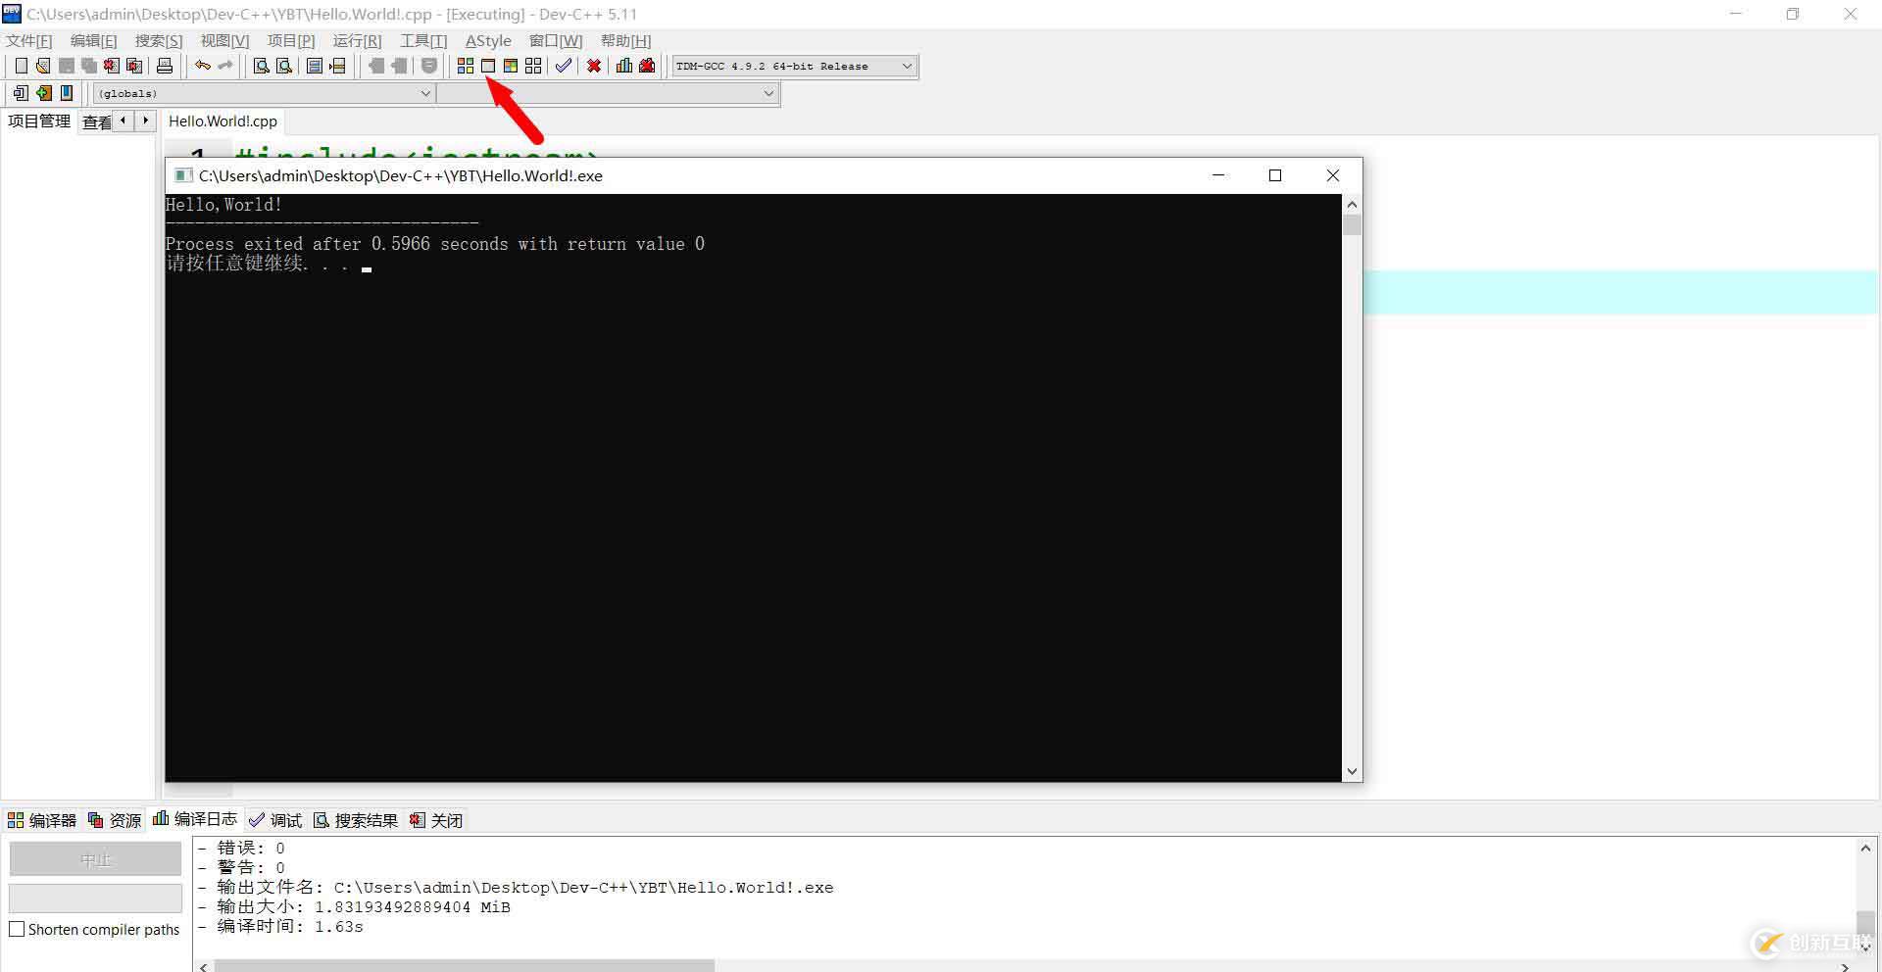Viewport: 1882px width, 972px height.
Task: Click the Syntax check checkmark icon
Action: coord(564,66)
